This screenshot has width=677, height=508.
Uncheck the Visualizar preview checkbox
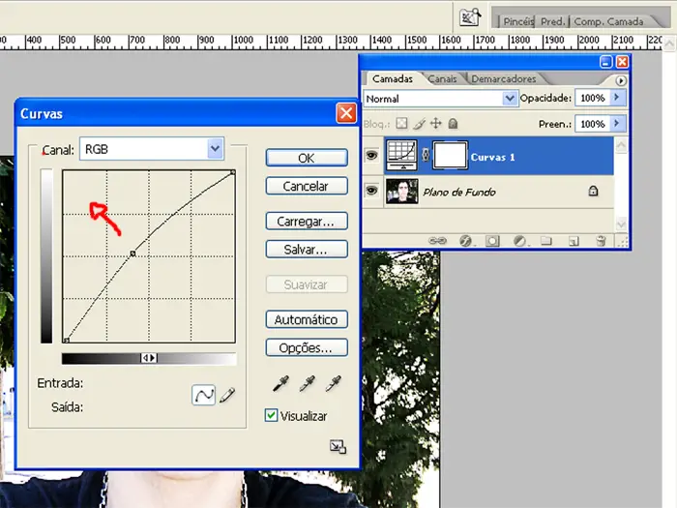click(272, 416)
